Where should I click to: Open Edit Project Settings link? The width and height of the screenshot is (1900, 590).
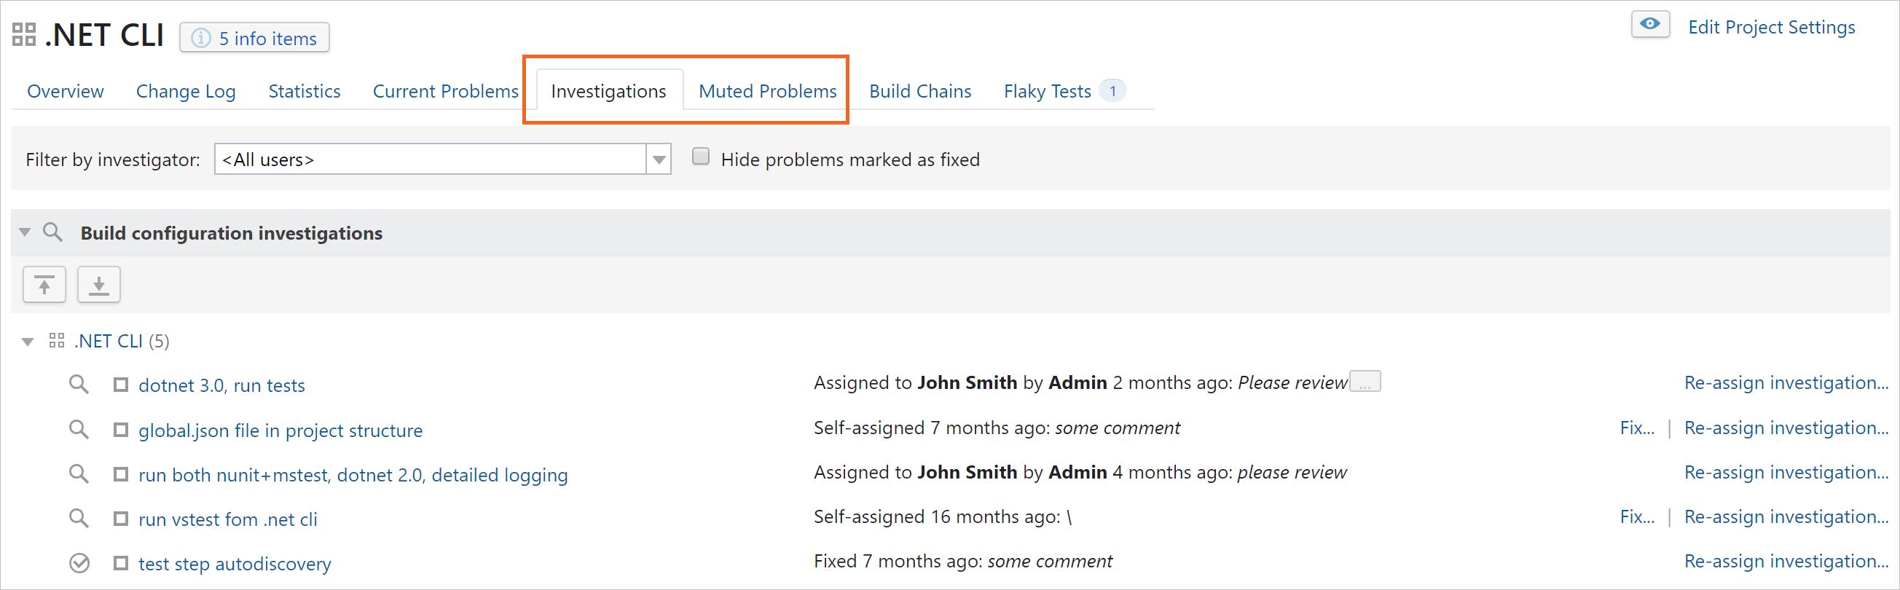click(1771, 27)
